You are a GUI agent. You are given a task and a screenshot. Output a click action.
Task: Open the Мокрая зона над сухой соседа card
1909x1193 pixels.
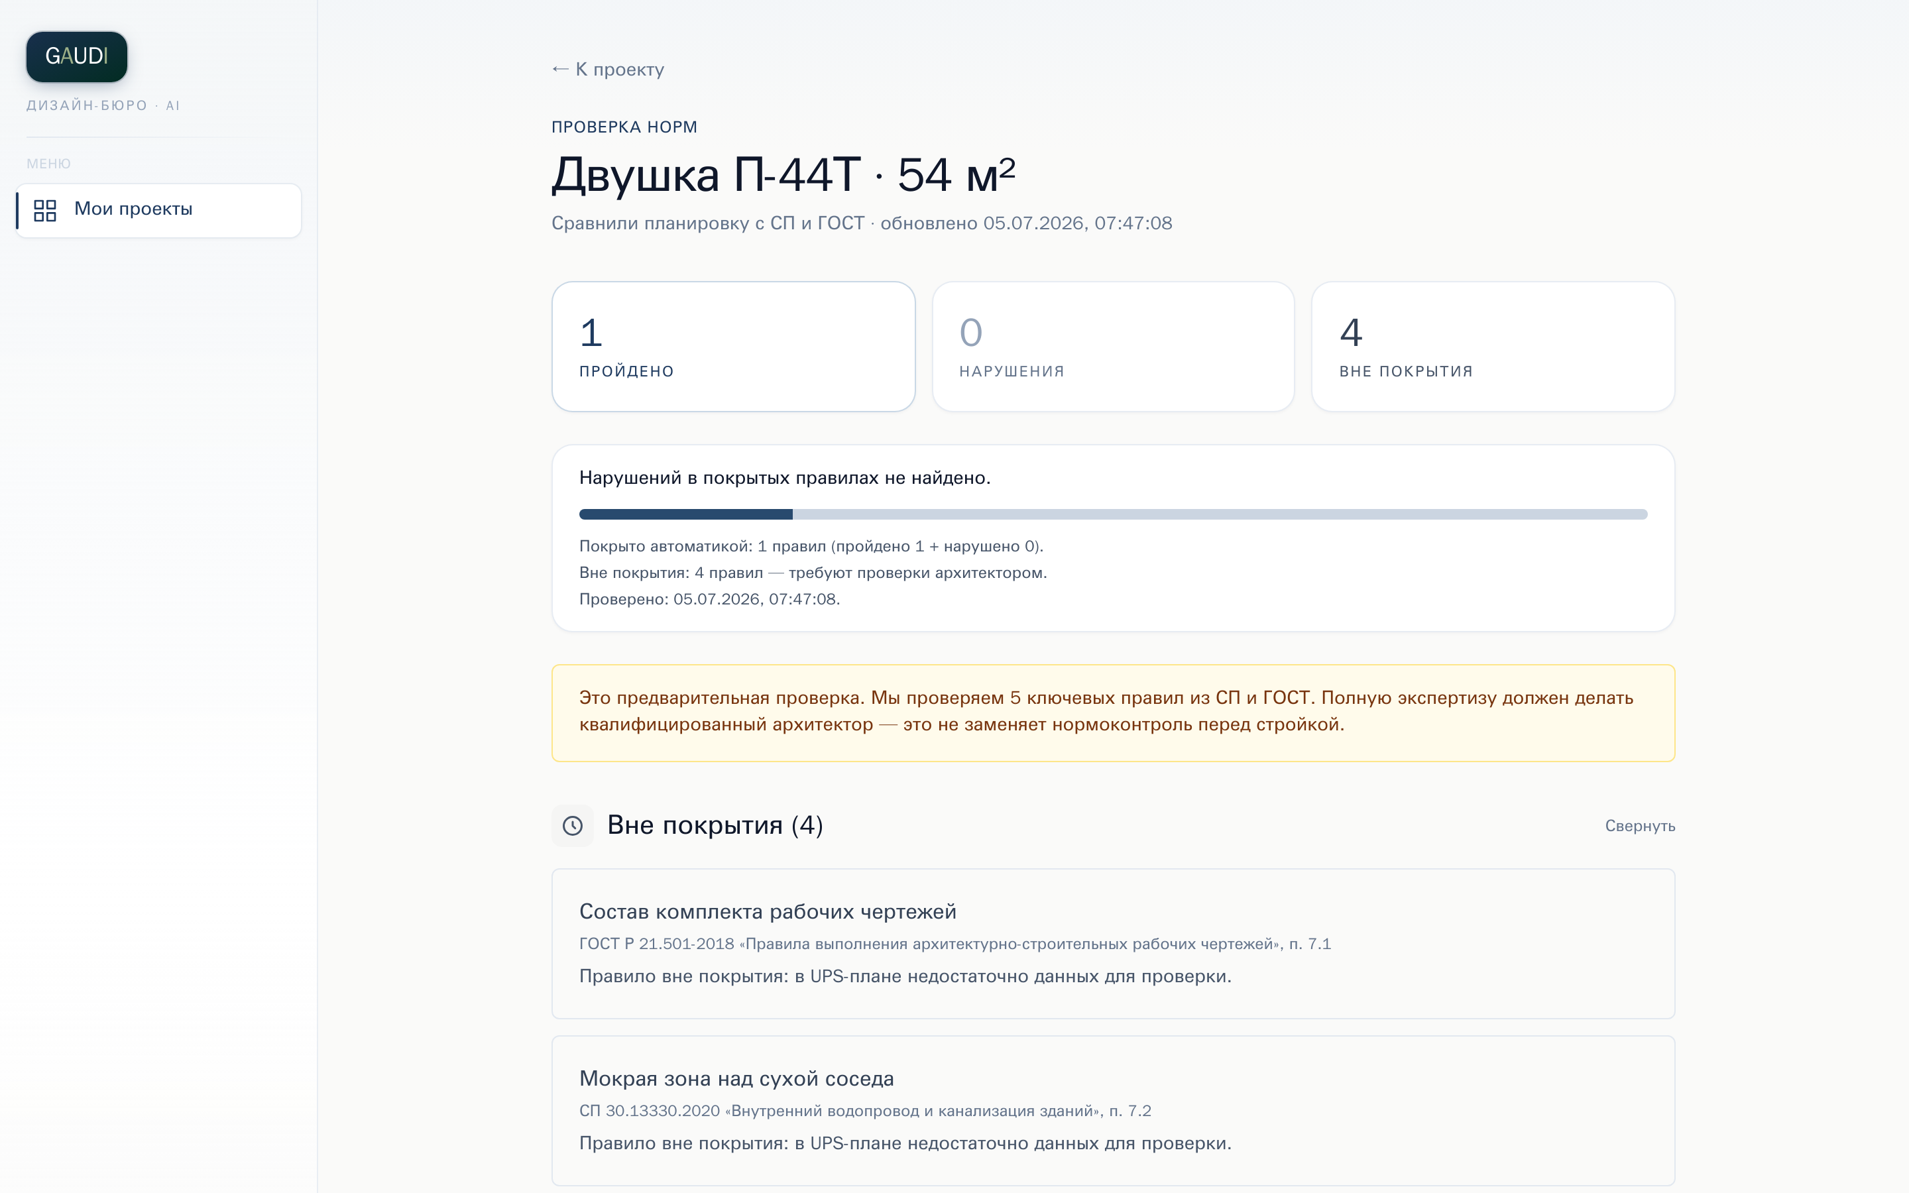1113,1110
